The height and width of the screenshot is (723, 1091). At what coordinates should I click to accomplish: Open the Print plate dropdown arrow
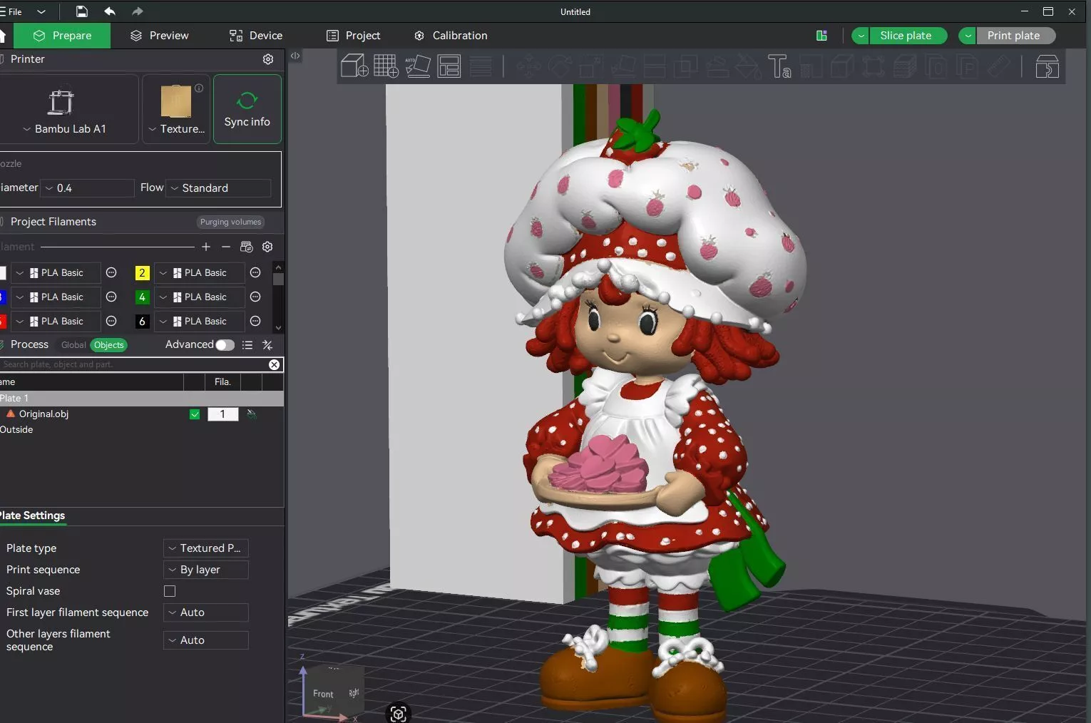[968, 36]
